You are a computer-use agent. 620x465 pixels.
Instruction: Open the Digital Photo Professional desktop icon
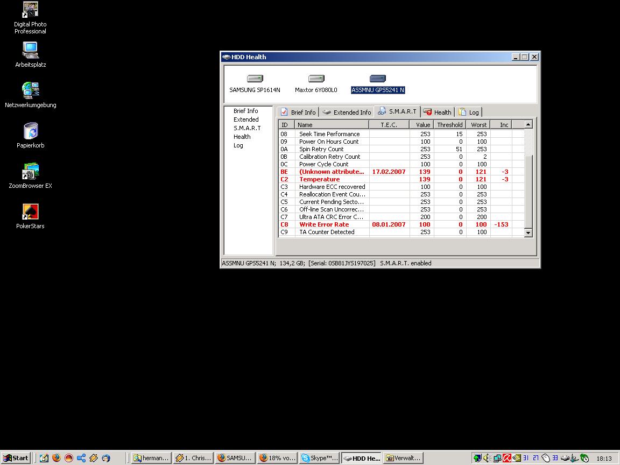click(x=30, y=18)
